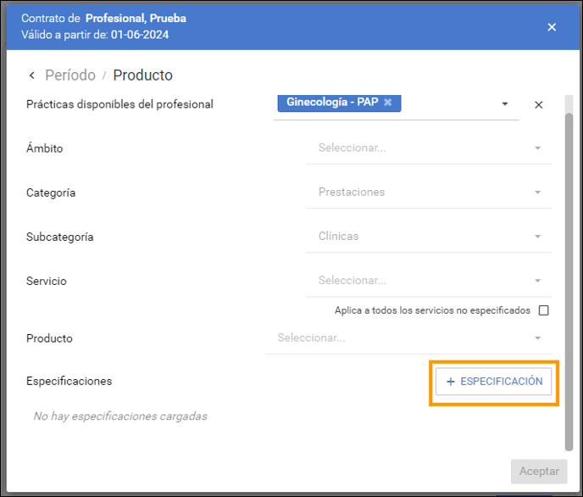Click the back chevron next to Período
Viewport: 583px width, 497px height.
point(32,75)
